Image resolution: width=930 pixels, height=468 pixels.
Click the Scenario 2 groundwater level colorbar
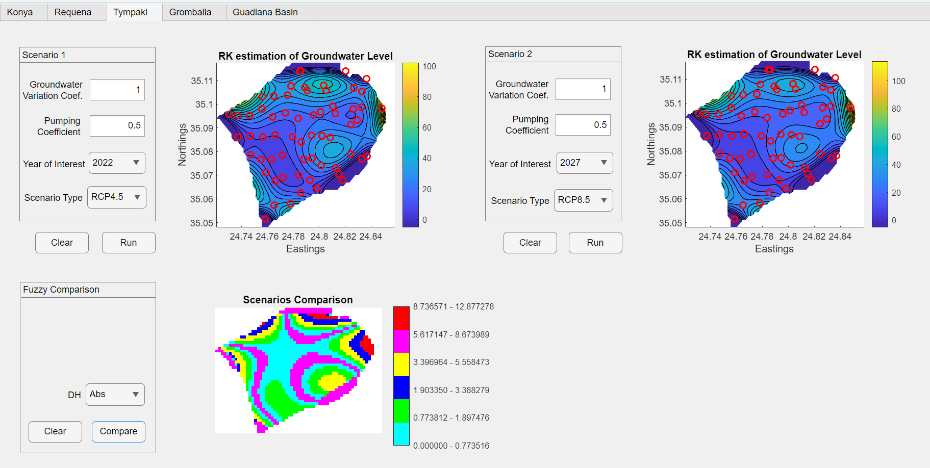880,144
